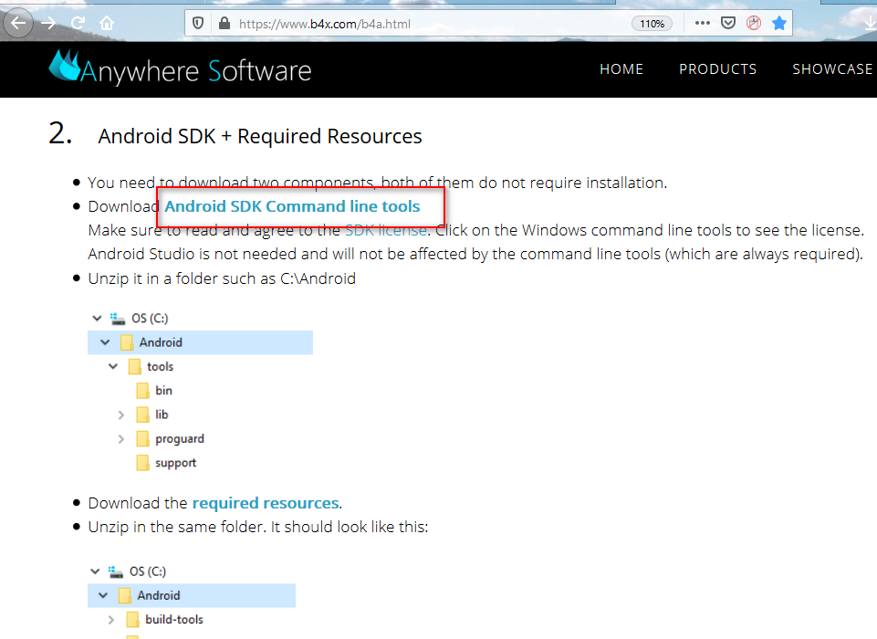
Task: Open the SDK license link
Action: click(385, 230)
